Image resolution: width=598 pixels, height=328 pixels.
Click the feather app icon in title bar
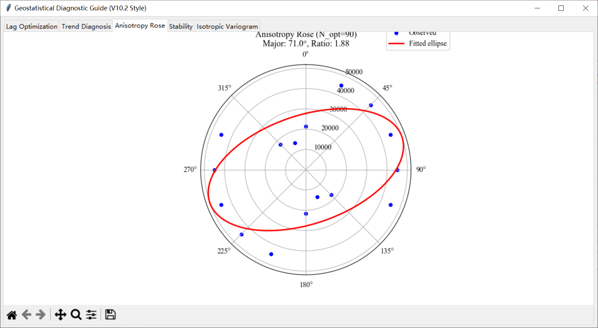[x=8, y=8]
